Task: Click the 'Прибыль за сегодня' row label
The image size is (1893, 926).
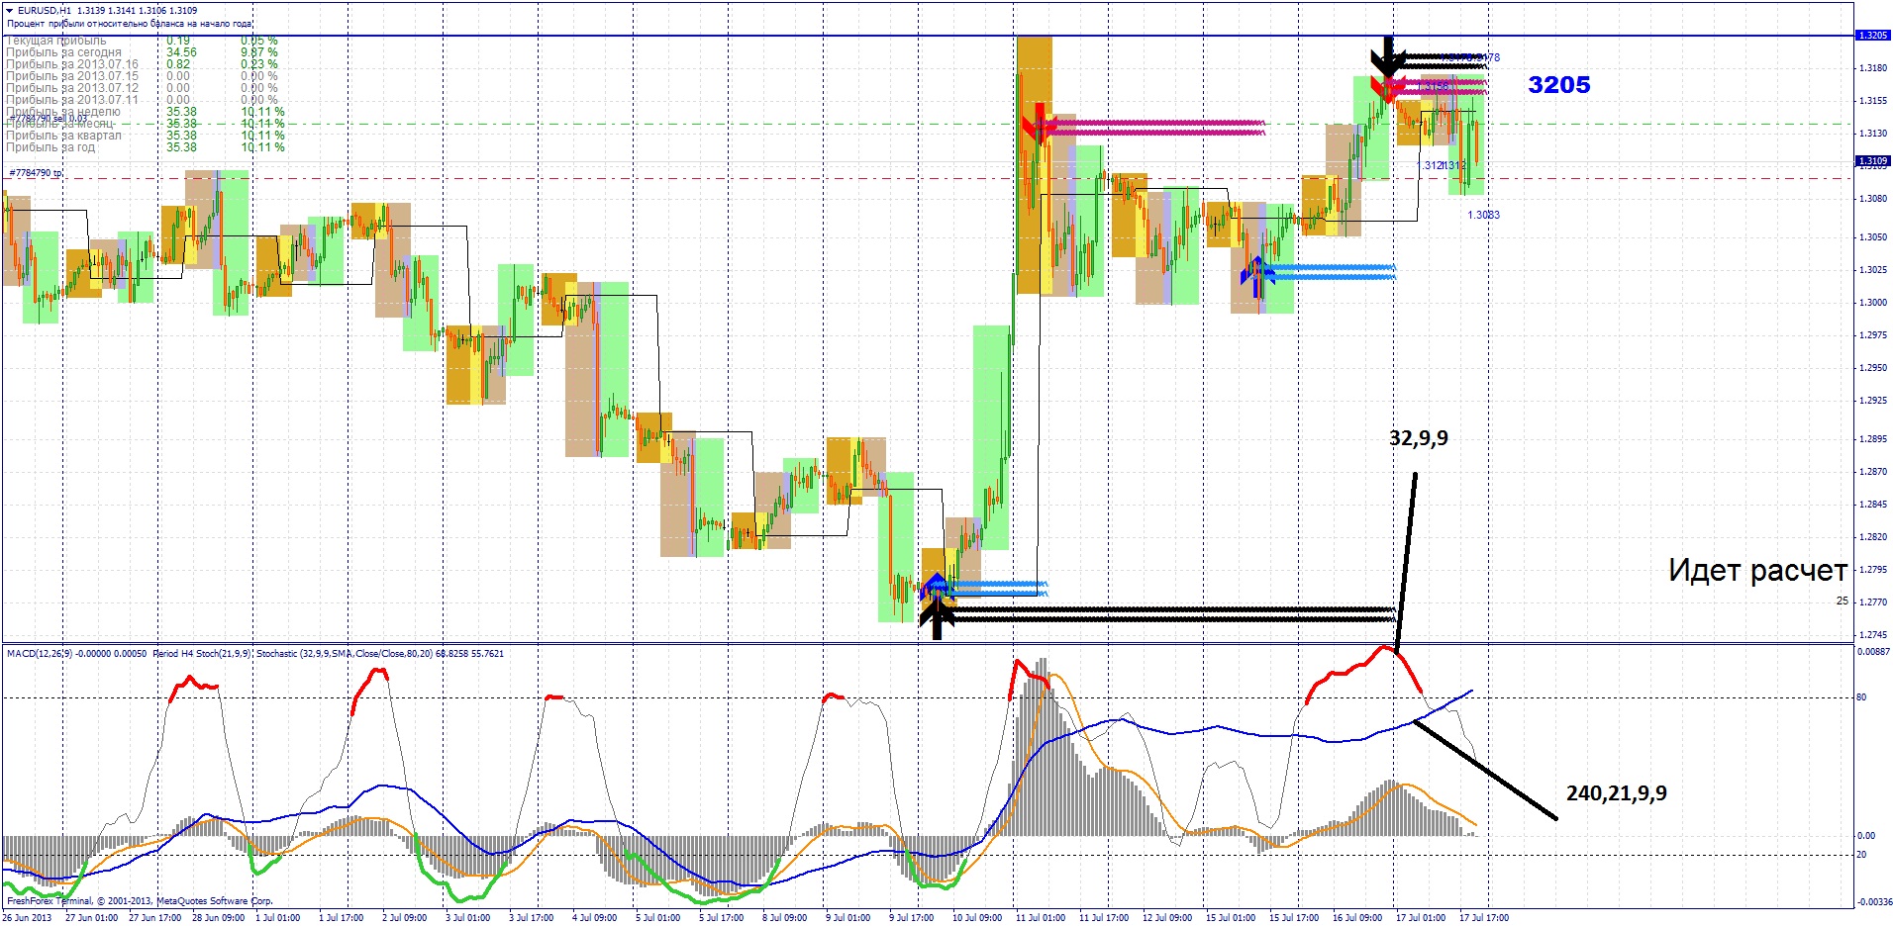Action: pos(64,52)
